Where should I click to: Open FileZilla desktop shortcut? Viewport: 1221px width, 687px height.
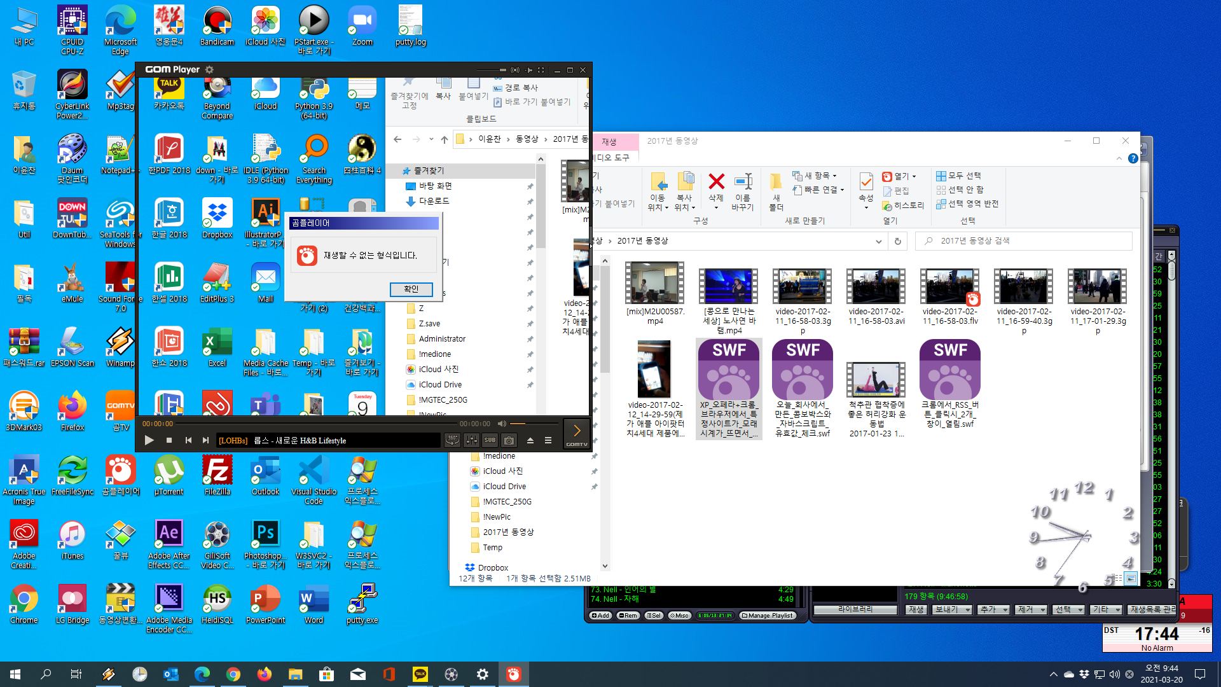point(217,476)
